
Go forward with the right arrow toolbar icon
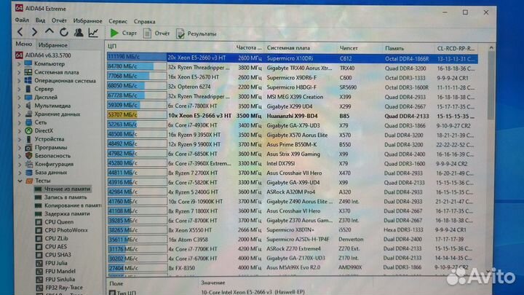[x=34, y=32]
